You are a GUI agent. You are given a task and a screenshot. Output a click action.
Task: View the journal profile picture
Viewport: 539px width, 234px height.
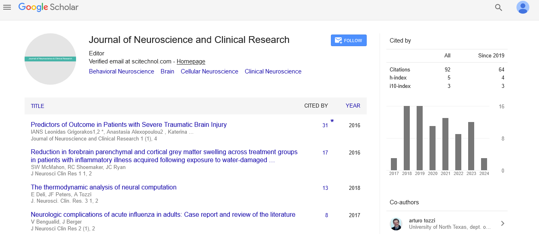(50, 59)
